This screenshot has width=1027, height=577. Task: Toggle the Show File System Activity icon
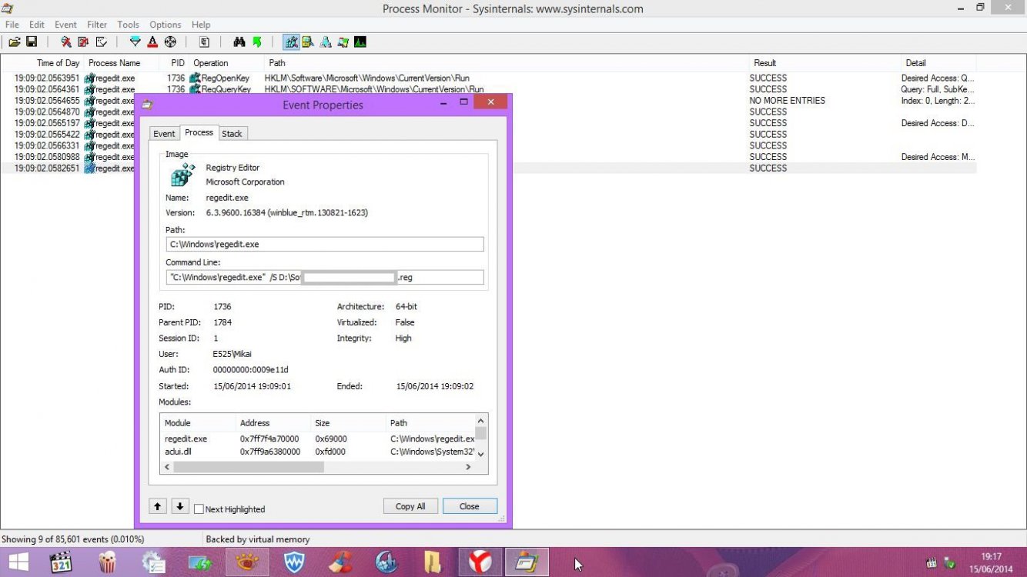(x=308, y=42)
